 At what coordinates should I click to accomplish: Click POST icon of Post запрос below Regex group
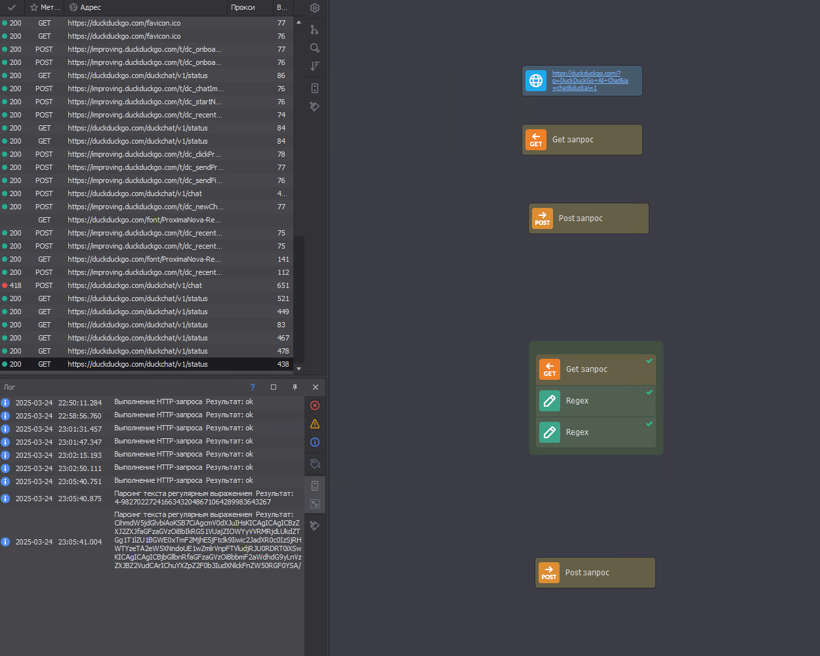point(549,573)
